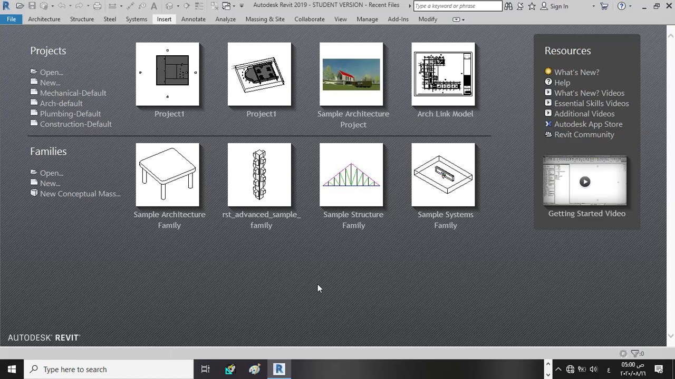Expand the Sync options dropdown arrow
The height and width of the screenshot is (379, 675).
click(52, 6)
